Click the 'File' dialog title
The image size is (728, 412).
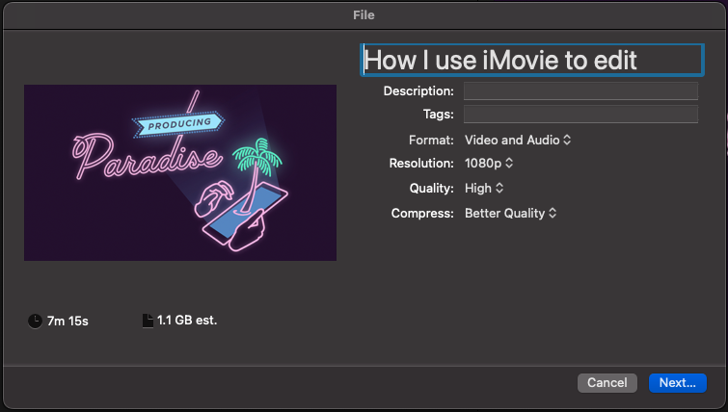tap(364, 15)
